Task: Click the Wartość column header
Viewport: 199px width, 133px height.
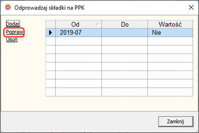Action: 170,24
